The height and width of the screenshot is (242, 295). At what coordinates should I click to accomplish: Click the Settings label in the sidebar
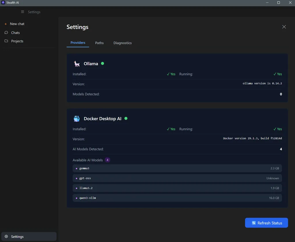[17, 237]
